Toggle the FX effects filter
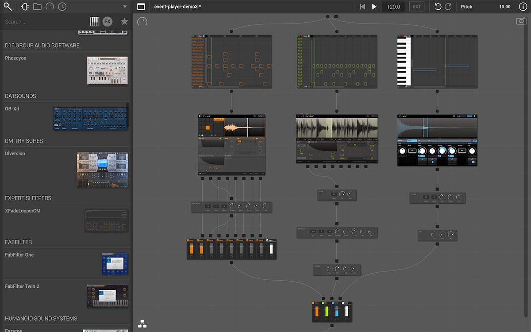 click(108, 21)
